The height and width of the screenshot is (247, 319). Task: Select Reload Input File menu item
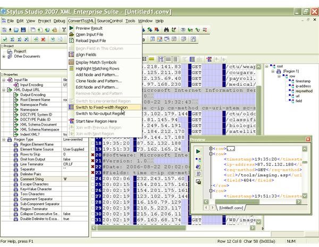point(105,41)
